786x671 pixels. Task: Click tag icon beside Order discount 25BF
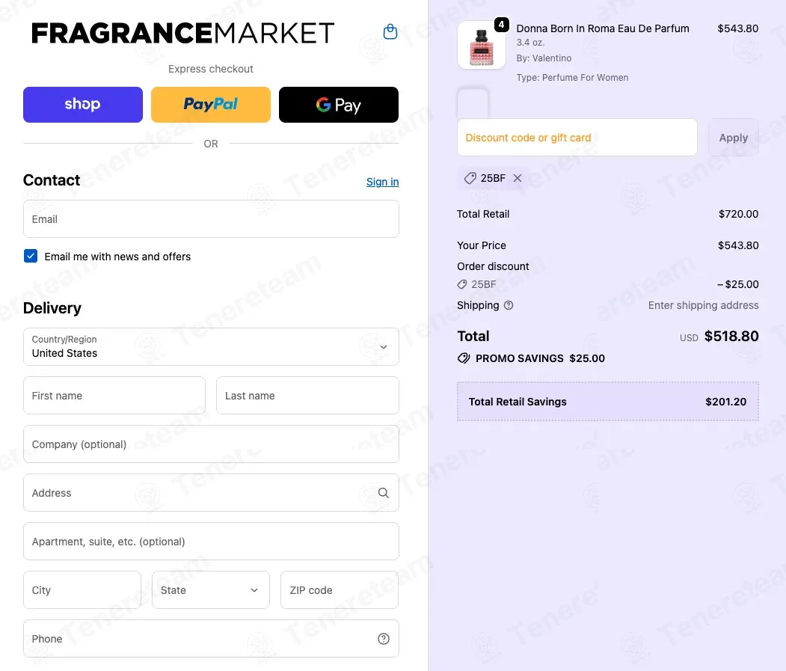tap(461, 284)
